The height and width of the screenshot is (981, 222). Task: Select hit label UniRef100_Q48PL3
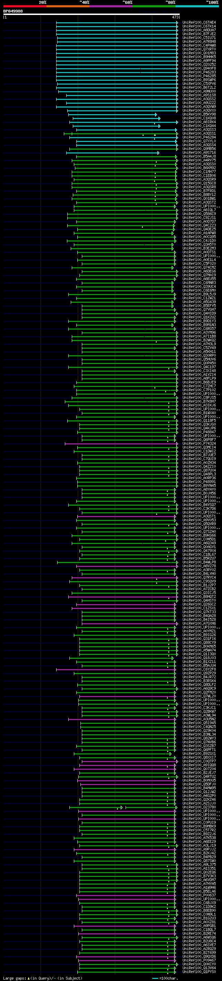click(199, 474)
